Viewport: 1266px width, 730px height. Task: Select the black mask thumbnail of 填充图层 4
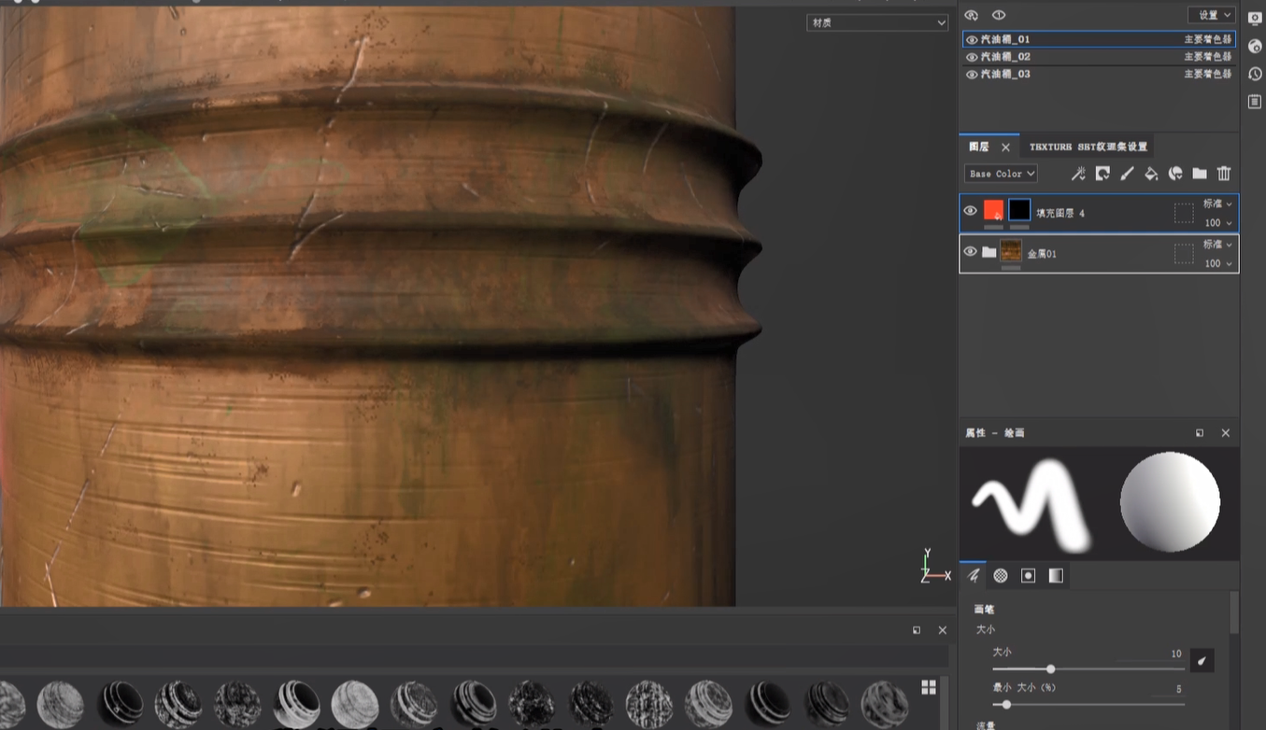(x=1019, y=210)
